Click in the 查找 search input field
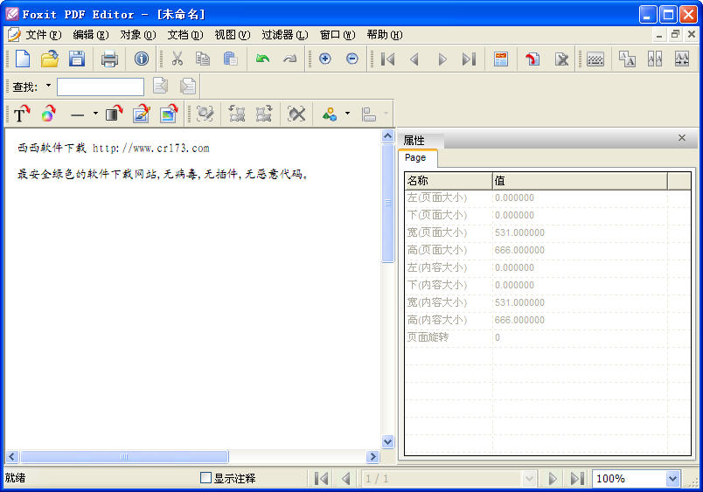703x492 pixels. pos(101,87)
